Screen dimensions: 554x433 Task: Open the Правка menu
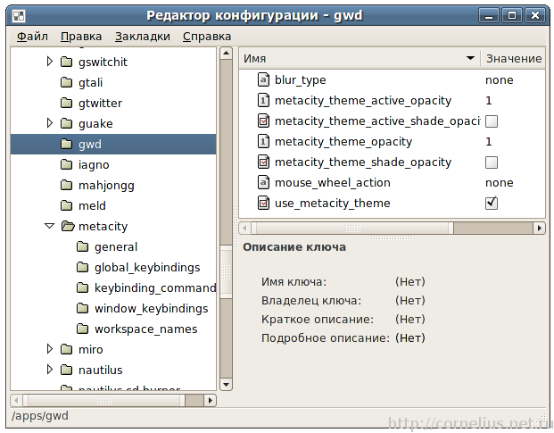pos(81,37)
